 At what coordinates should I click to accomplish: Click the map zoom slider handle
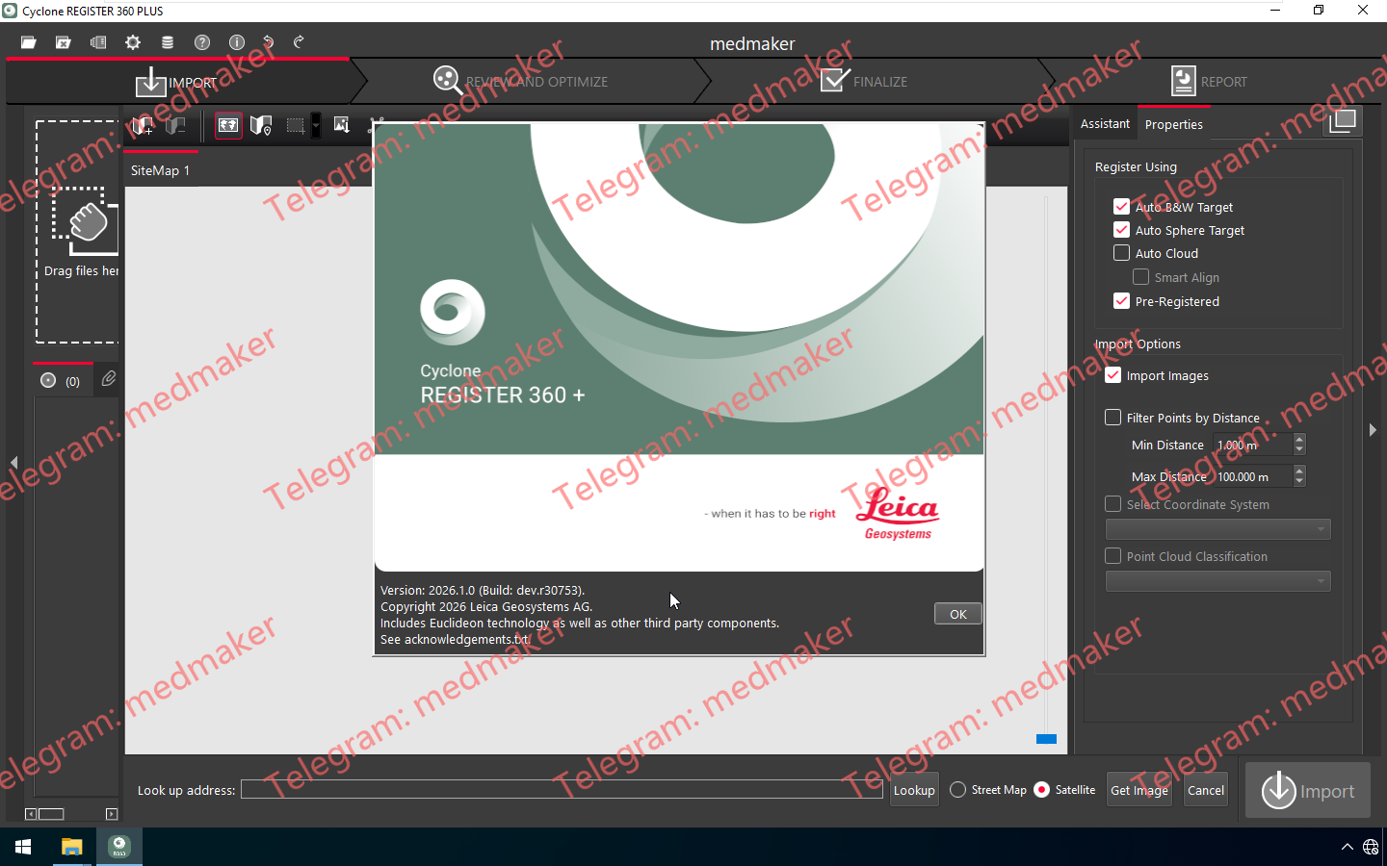coord(1046,739)
